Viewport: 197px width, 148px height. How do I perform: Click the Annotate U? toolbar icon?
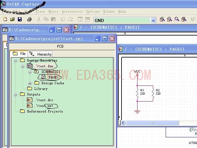pos(193,19)
